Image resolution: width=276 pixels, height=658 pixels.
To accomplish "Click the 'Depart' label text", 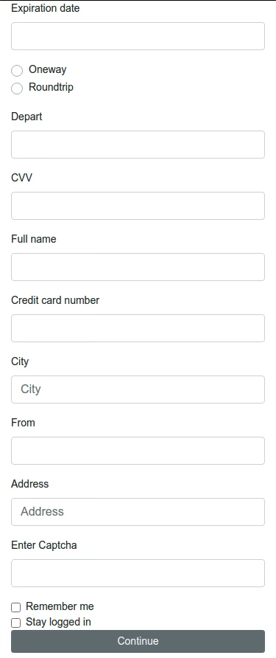I will pos(26,117).
